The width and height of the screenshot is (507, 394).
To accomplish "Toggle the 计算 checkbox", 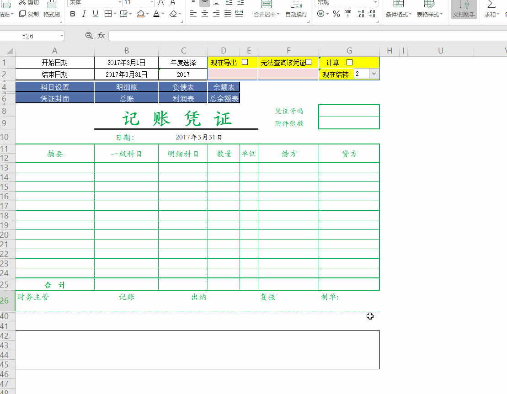I will [349, 62].
